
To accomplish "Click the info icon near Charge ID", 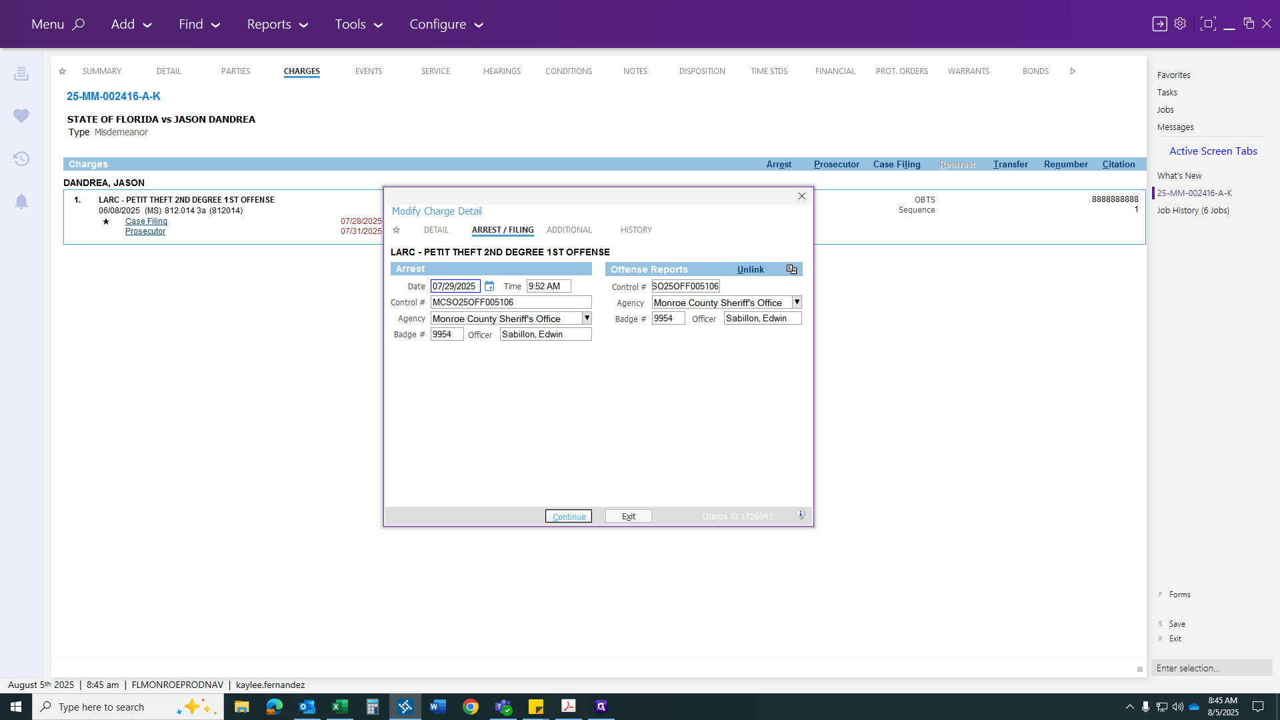I will (801, 515).
